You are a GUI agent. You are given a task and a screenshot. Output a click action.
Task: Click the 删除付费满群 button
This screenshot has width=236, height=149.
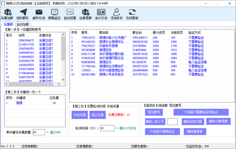tap(218, 121)
